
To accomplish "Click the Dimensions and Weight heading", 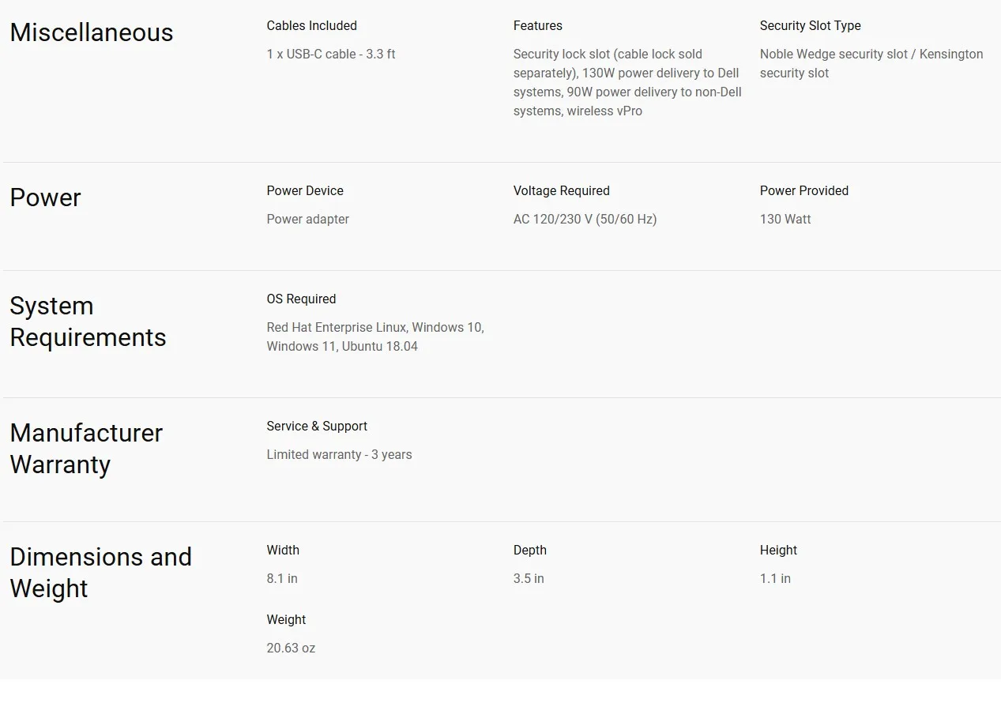I will pos(100,573).
